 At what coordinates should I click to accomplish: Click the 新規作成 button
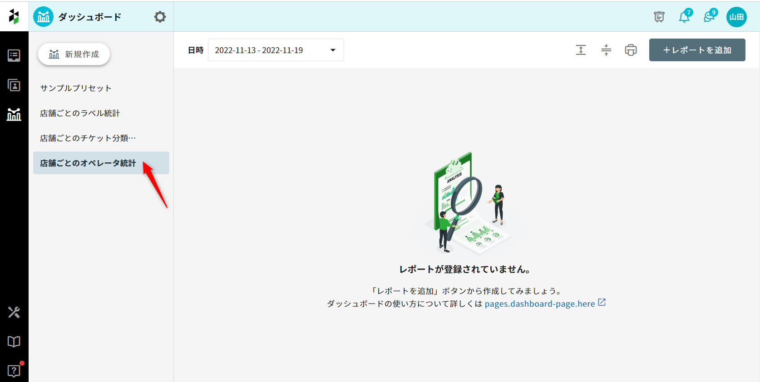point(74,54)
